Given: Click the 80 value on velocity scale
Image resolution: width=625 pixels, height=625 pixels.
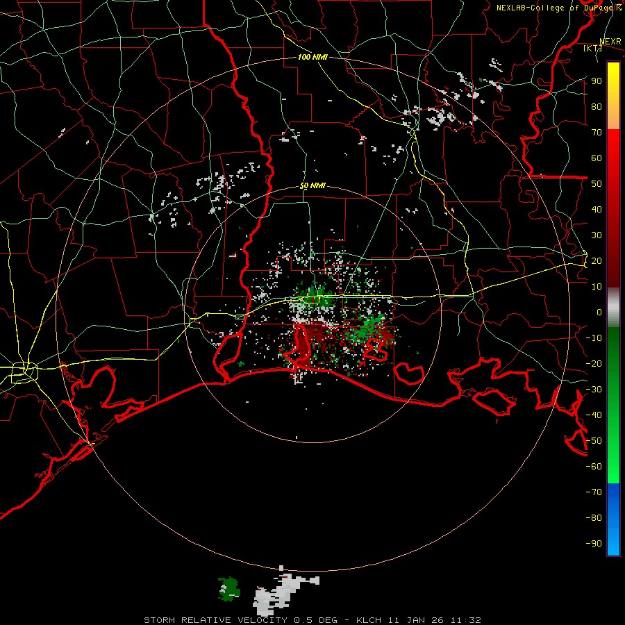Looking at the screenshot, I should 597,107.
